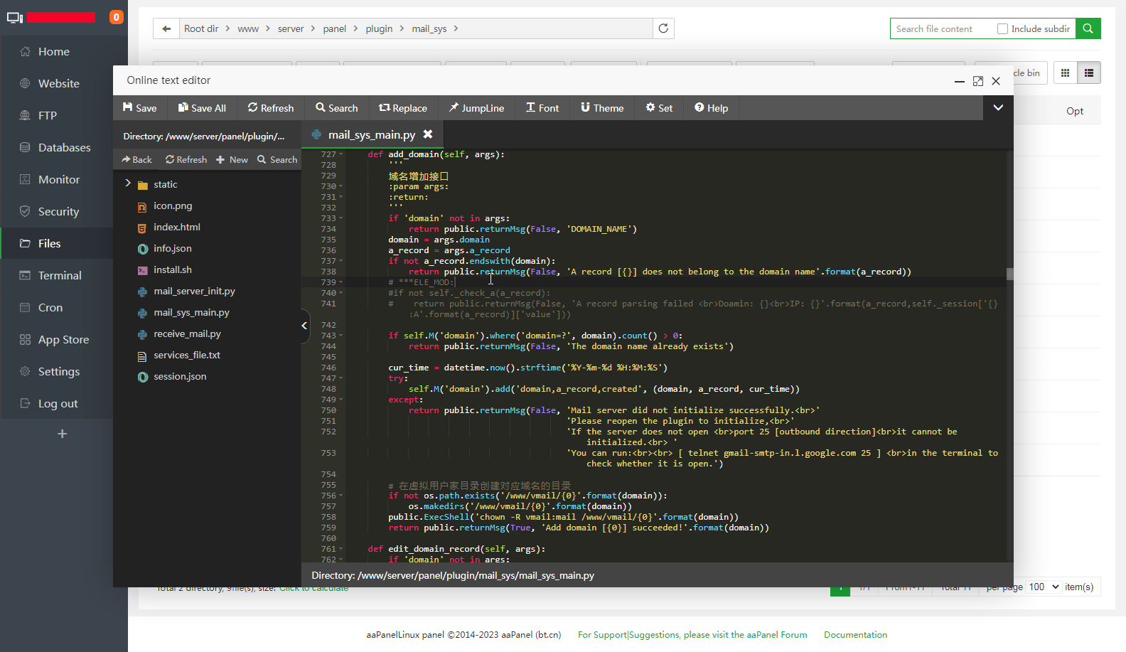1126x652 pixels.
Task: Open the Search tool in editor toolbar
Action: (336, 108)
